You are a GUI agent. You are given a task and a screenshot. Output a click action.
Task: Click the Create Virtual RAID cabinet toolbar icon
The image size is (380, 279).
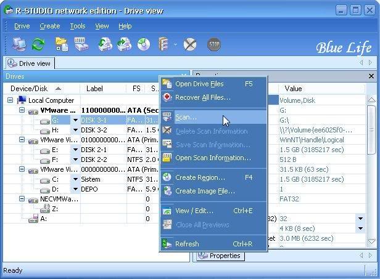click(x=163, y=44)
